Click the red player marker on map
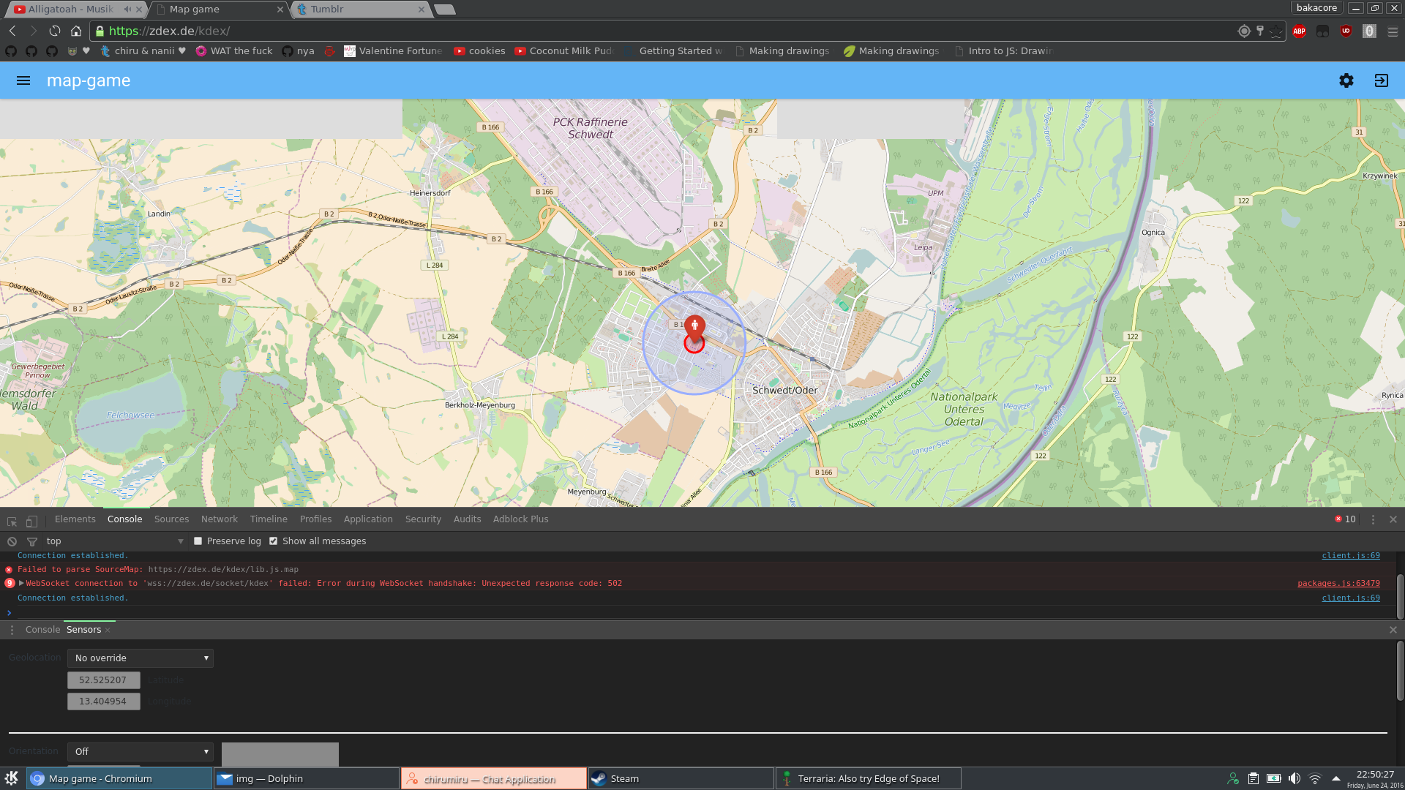The image size is (1405, 790). tap(694, 329)
